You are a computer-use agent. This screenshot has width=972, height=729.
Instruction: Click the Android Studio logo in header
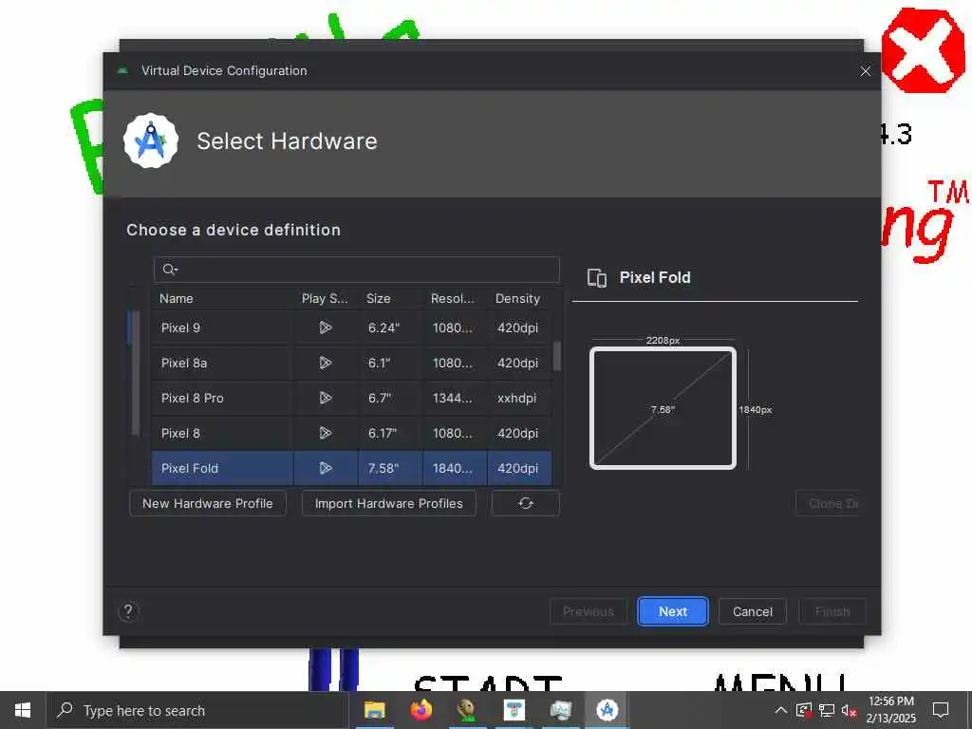coord(151,140)
